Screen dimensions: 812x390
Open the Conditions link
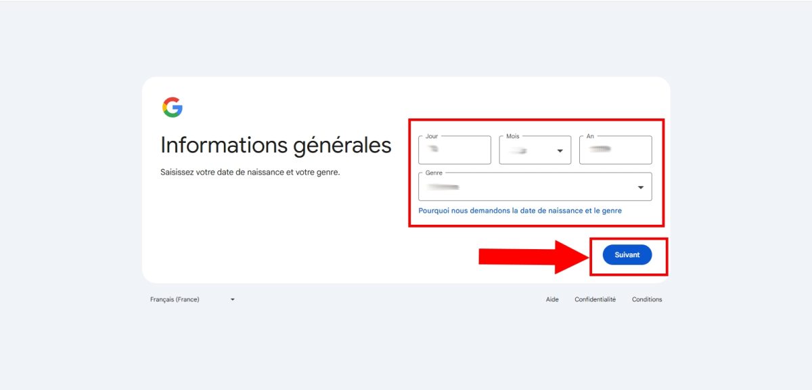pos(647,299)
